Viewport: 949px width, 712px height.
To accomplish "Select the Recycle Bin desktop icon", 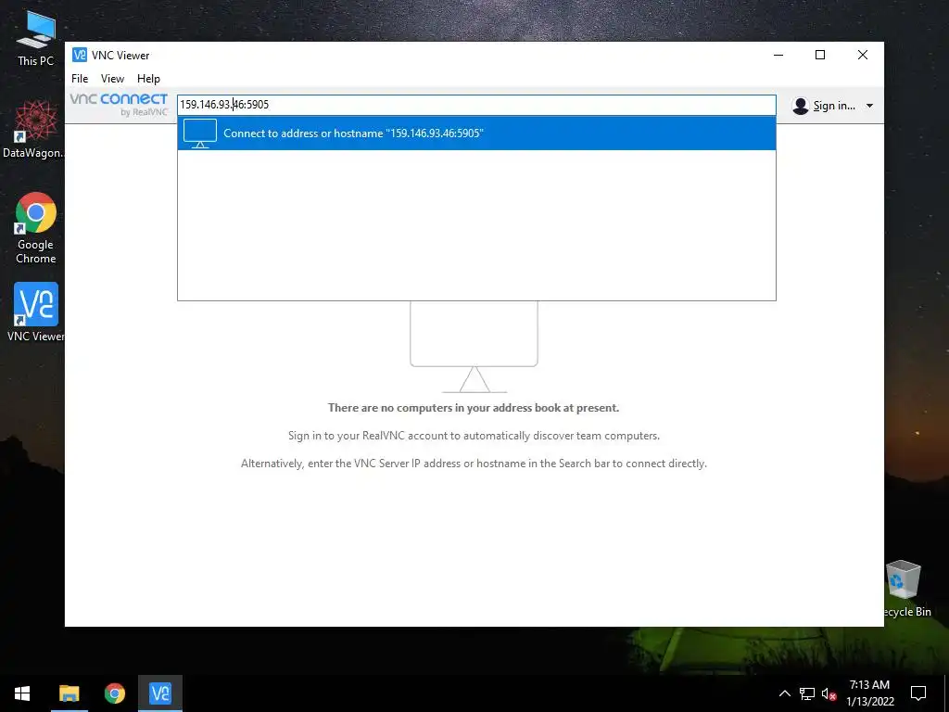I will (905, 589).
